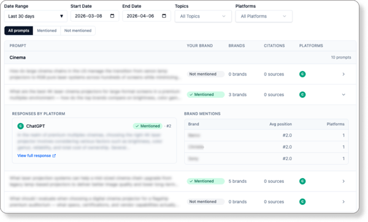The width and height of the screenshot is (368, 222).
Task: Click the Not mentioned badge in first prompt row
Action: (205, 74)
